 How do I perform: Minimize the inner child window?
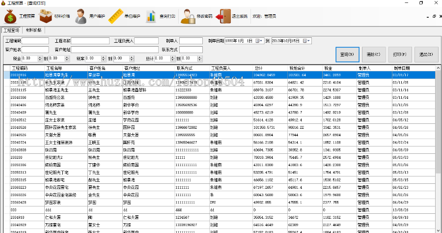[428, 17]
